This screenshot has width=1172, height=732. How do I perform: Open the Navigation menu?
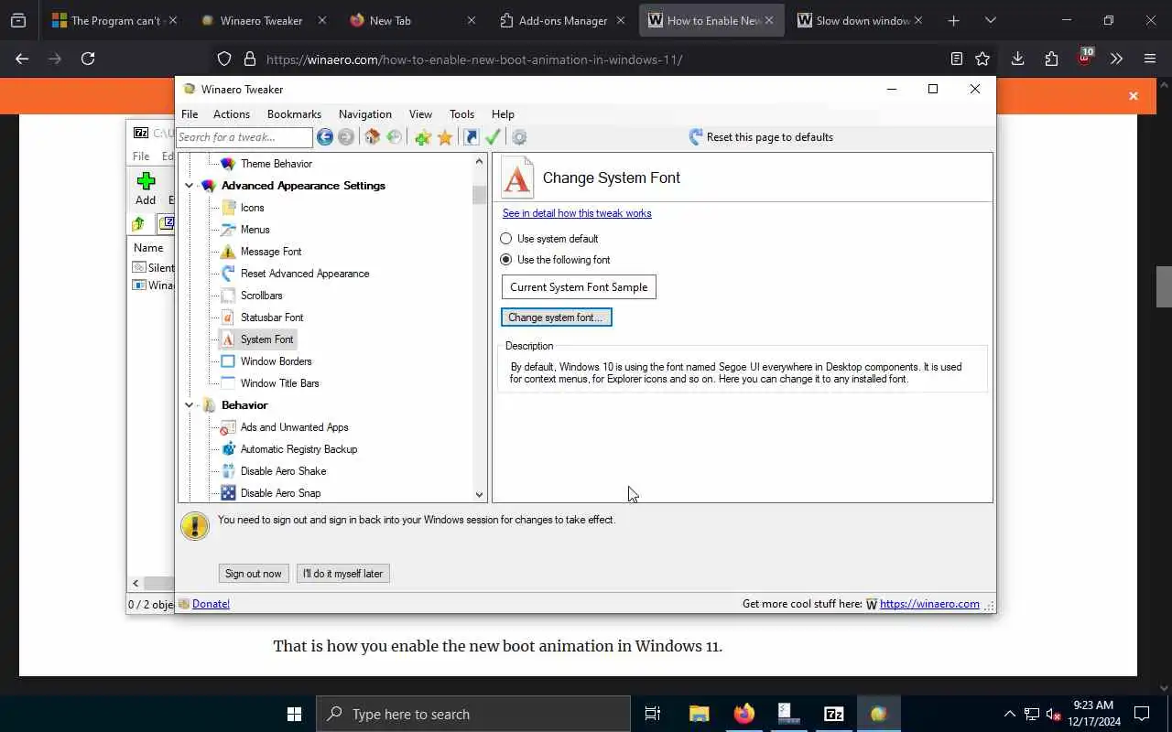365,114
